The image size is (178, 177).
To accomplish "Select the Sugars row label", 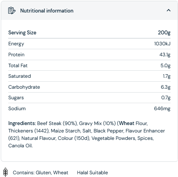I will pyautogui.click(x=16, y=98).
